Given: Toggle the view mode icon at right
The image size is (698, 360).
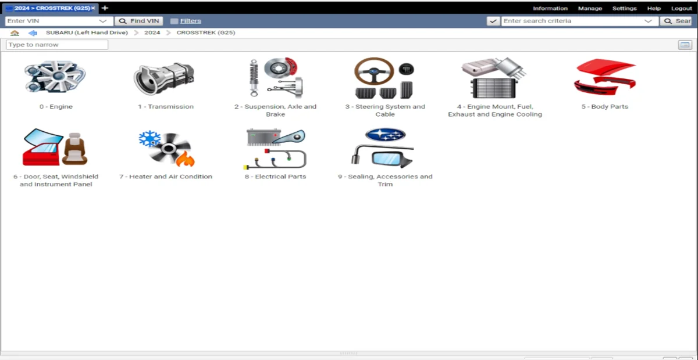Looking at the screenshot, I should (685, 45).
